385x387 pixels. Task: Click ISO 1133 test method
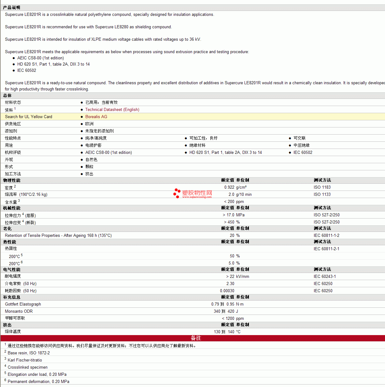click(x=322, y=194)
